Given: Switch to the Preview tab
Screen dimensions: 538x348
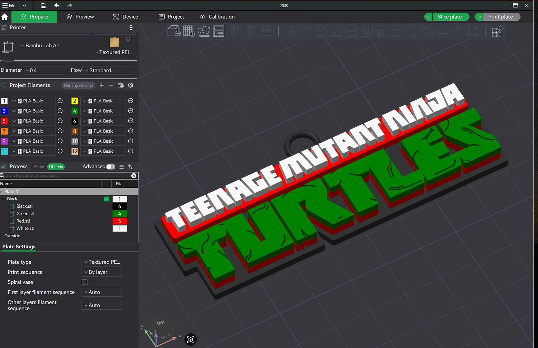Looking at the screenshot, I should 80,17.
